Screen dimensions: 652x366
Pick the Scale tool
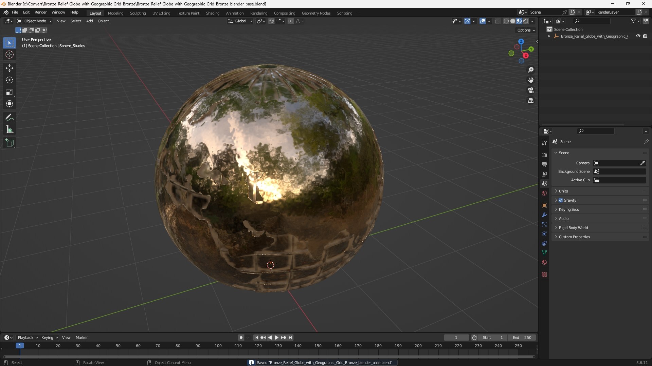point(10,92)
